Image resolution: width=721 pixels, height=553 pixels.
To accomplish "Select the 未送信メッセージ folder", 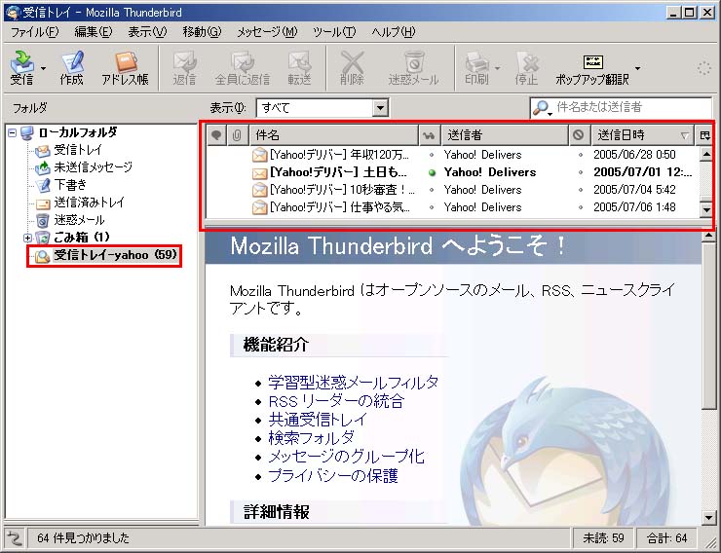I will [x=93, y=167].
